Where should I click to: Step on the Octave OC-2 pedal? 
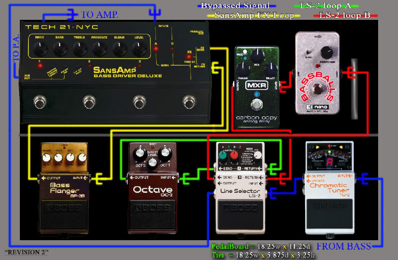[152, 214]
